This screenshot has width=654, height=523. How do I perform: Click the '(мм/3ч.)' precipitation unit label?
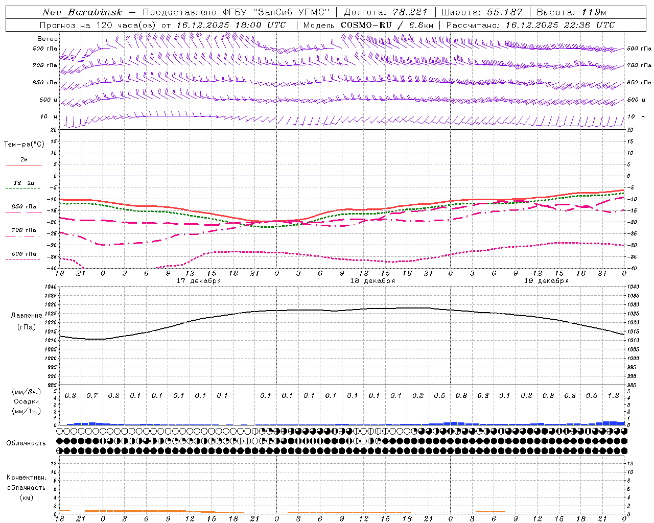[x=27, y=392]
